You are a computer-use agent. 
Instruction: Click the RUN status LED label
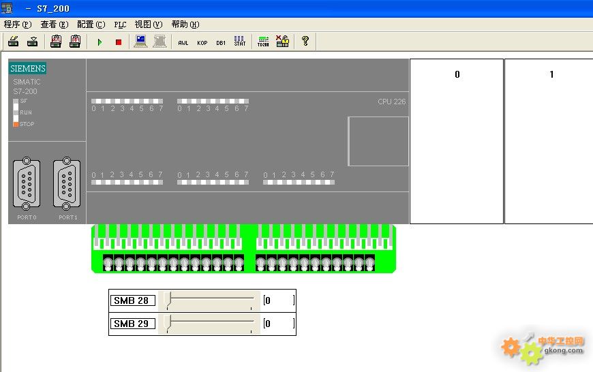[26, 112]
